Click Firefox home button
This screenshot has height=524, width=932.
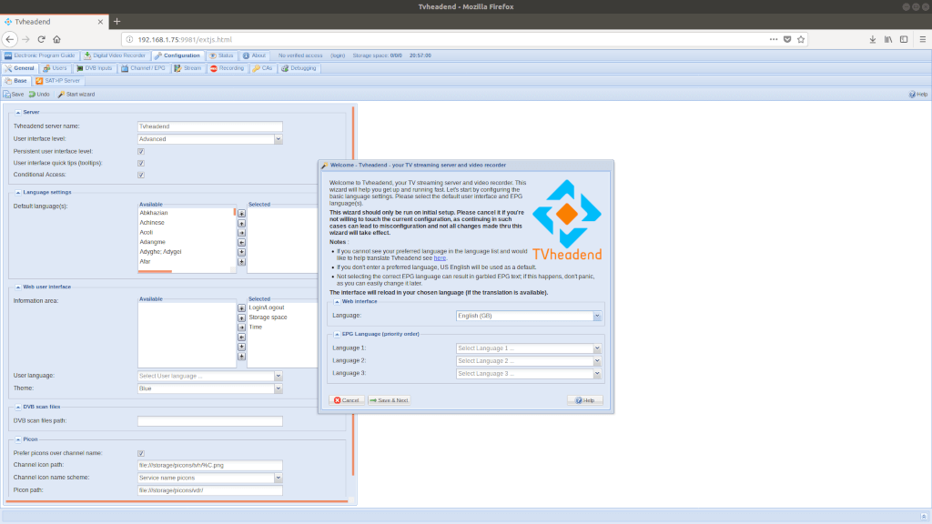(56, 39)
